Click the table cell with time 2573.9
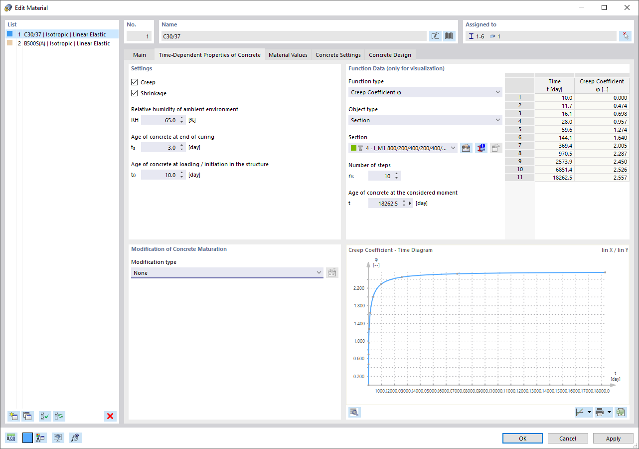639x449 pixels. point(554,162)
